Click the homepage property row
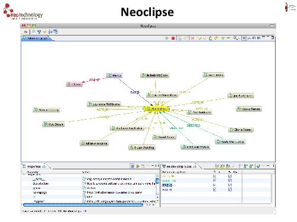The width and height of the screenshot is (297, 222). tap(89, 192)
